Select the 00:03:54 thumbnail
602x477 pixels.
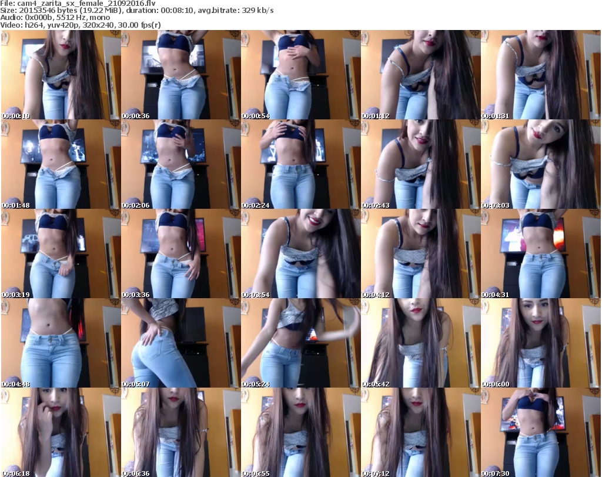coord(300,253)
